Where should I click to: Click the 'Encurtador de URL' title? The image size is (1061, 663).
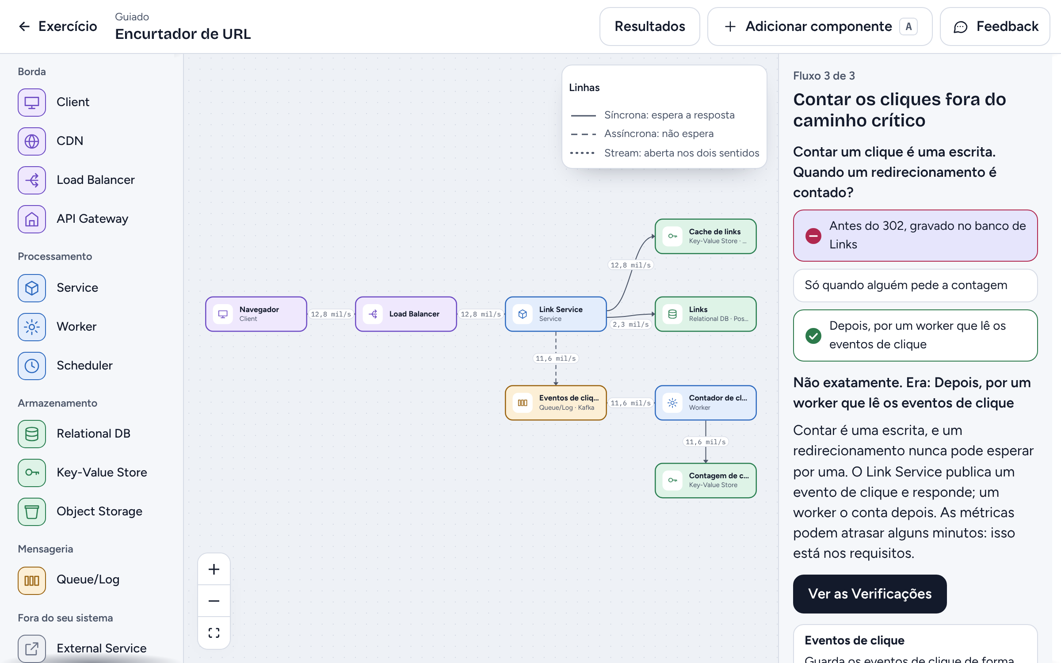(x=183, y=34)
